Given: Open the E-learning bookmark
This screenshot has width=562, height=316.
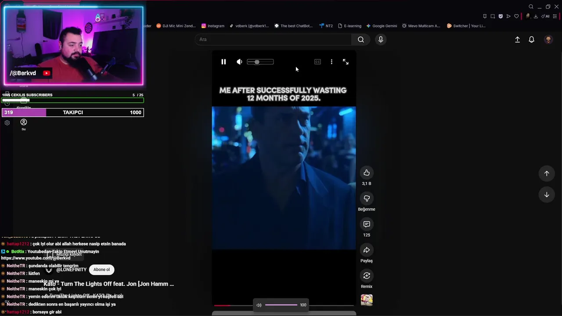Looking at the screenshot, I should [x=349, y=26].
